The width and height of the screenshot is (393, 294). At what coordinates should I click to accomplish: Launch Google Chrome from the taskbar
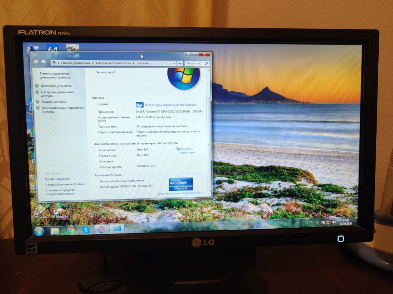[70, 230]
